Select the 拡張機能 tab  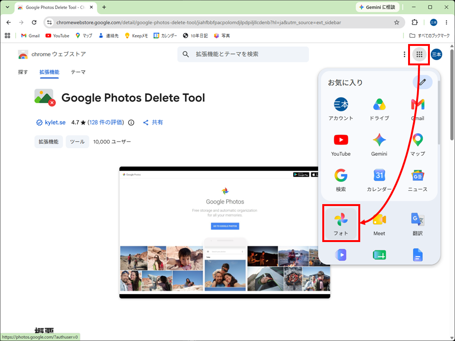point(49,72)
